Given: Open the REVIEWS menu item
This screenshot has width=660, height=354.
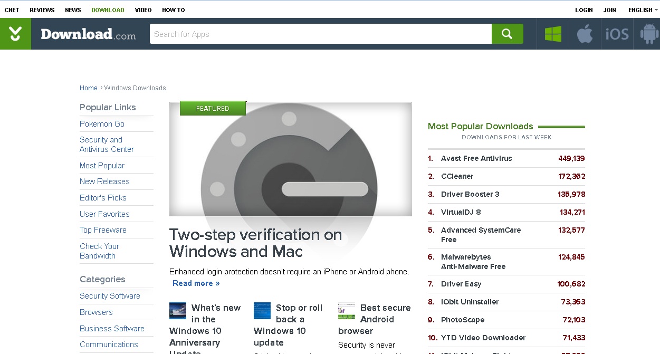Looking at the screenshot, I should point(42,10).
